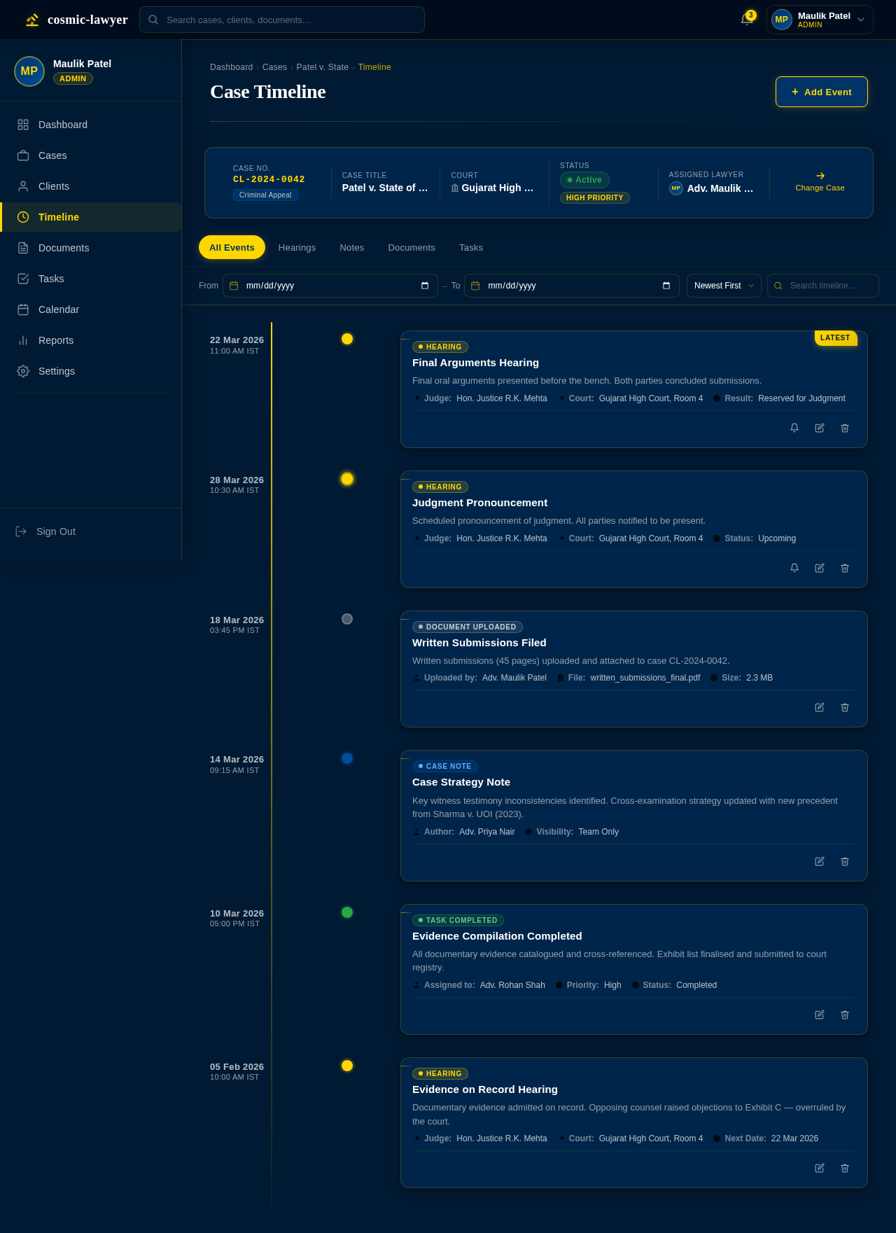The width and height of the screenshot is (896, 1233).
Task: Go to Patel v. State breadcrumb
Action: click(x=323, y=67)
